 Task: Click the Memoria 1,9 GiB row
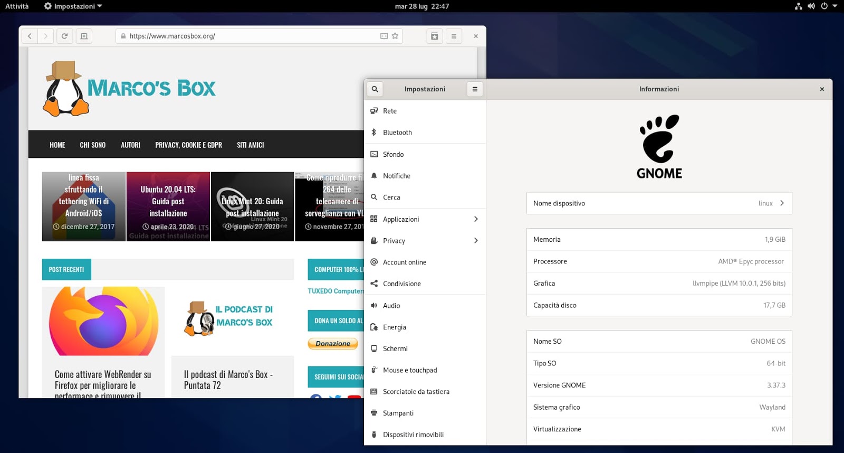659,239
